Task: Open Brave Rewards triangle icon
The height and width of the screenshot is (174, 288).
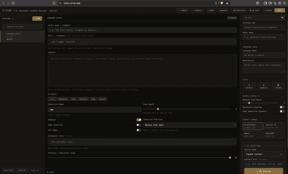Action: point(227,3)
